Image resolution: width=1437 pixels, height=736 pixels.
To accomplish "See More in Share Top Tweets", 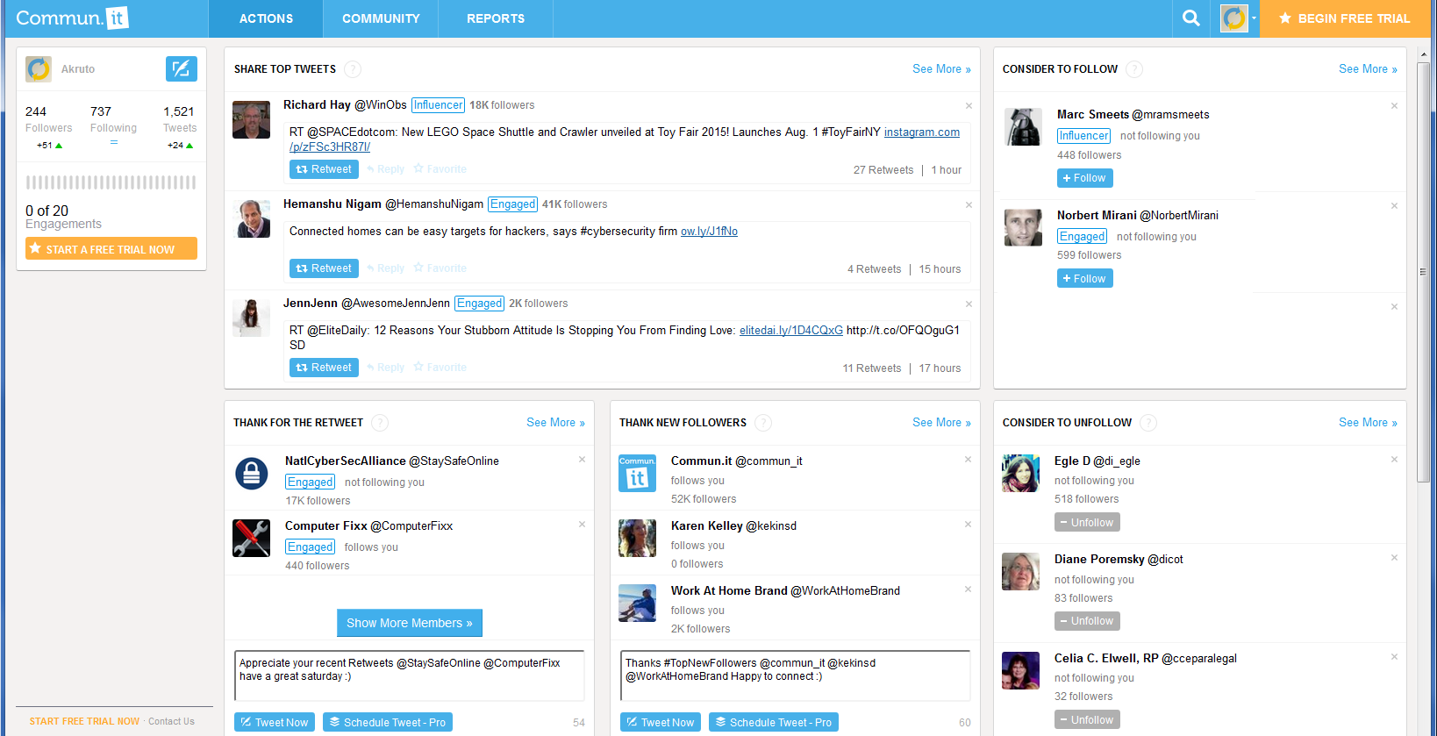I will (x=941, y=69).
